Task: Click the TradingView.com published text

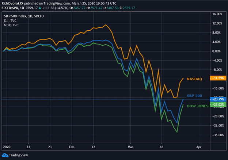Action: [57, 3]
